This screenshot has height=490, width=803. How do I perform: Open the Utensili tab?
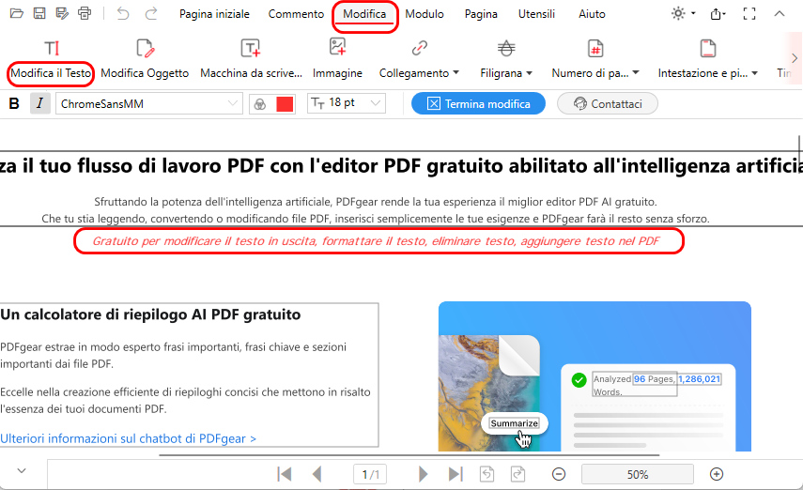[536, 14]
